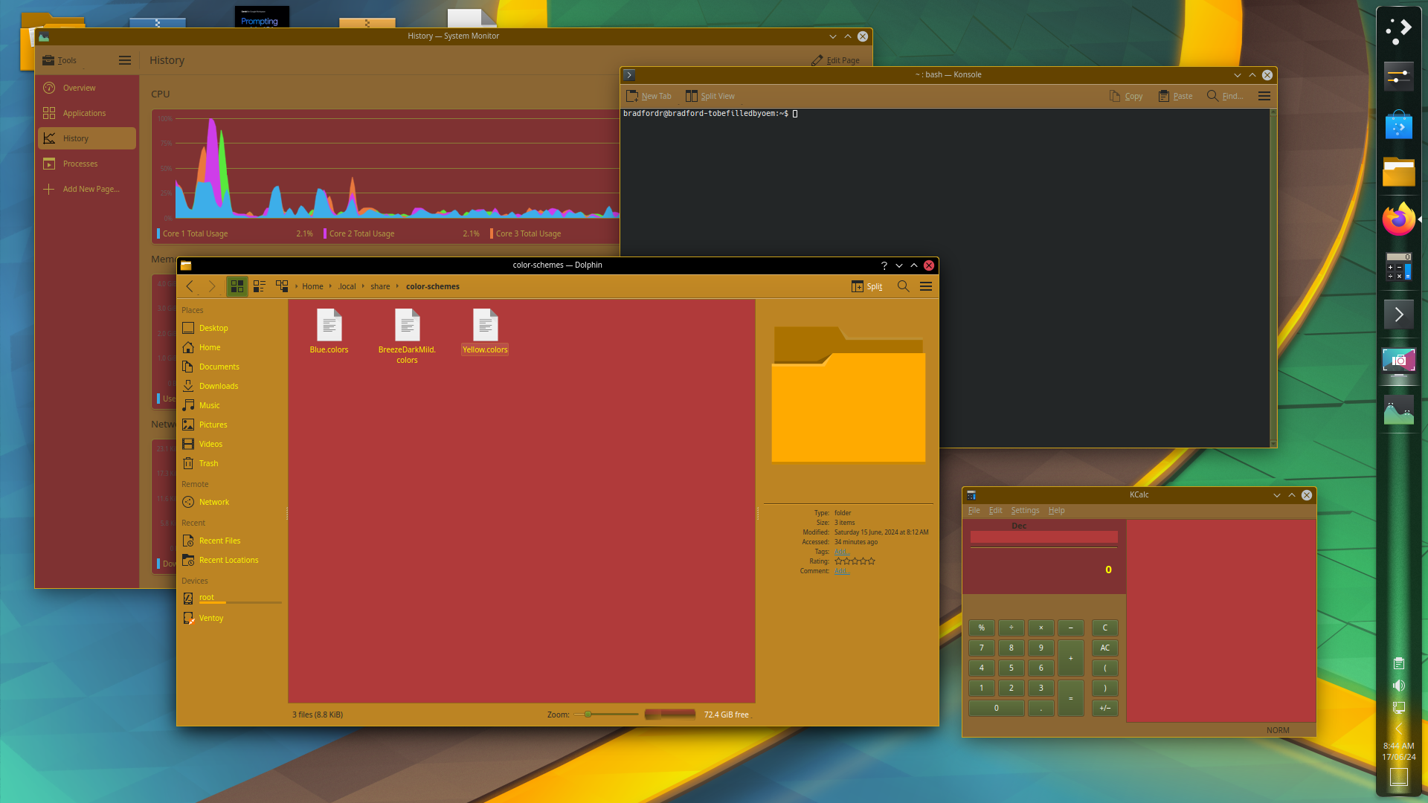Switch Dolphin to Details view mode

282,286
